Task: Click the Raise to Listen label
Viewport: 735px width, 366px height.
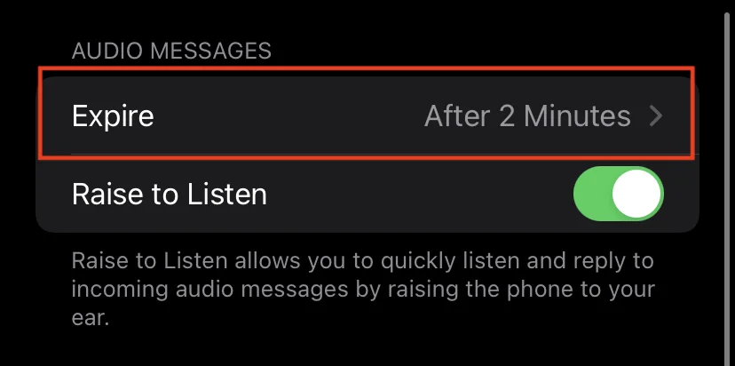Action: 170,194
